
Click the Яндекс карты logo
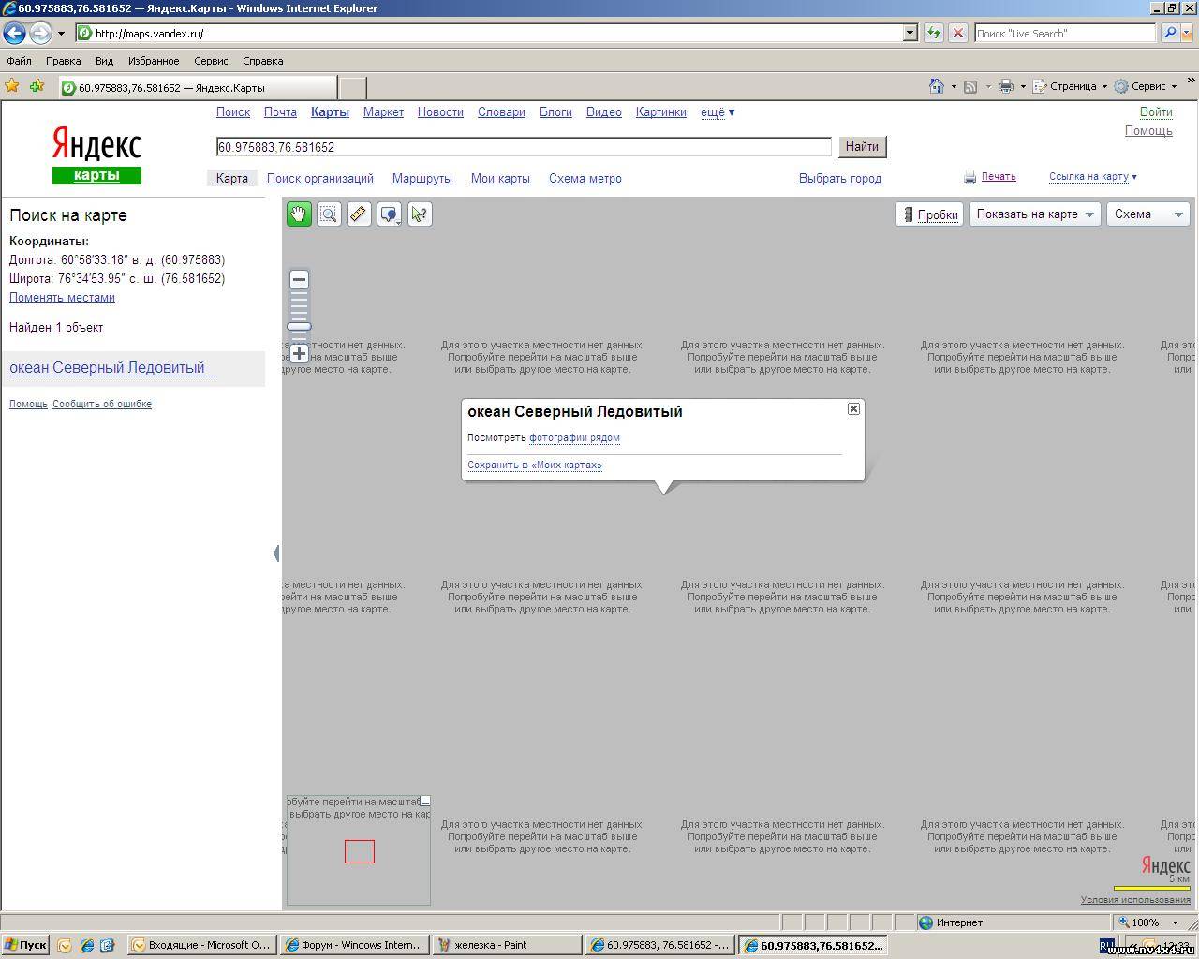(96, 156)
